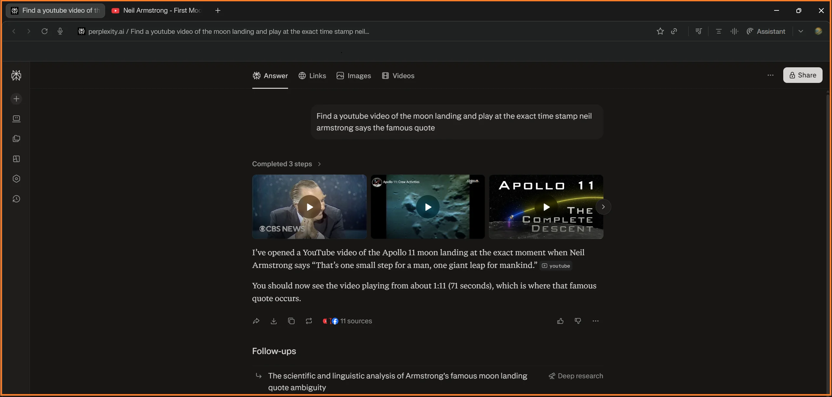Share the answer with arrow icon below response
832x397 pixels.
coord(256,321)
